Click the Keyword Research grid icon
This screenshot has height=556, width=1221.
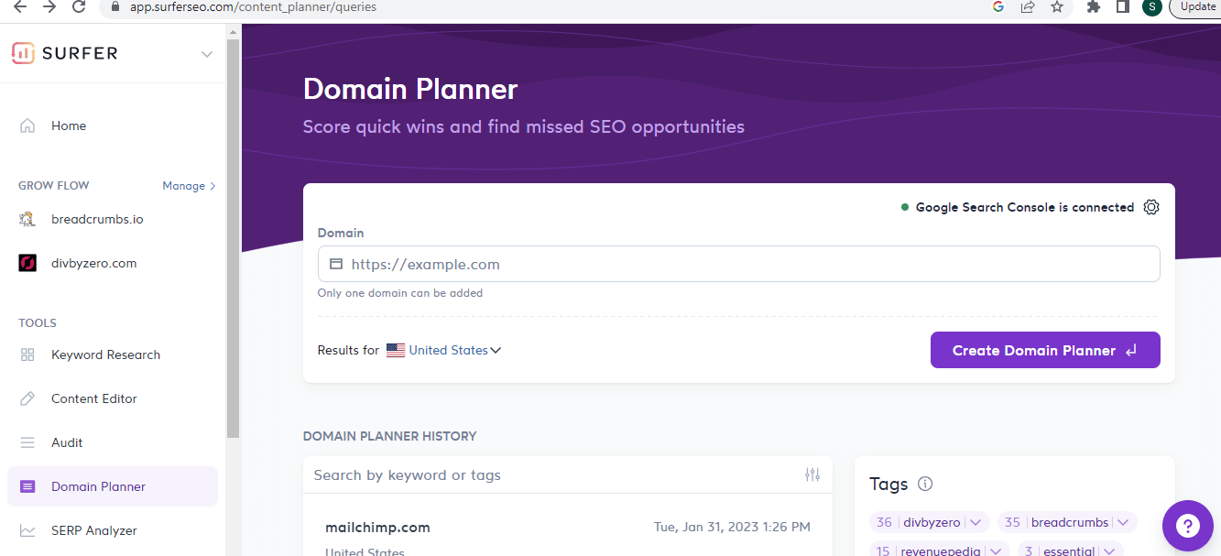pyautogui.click(x=27, y=354)
